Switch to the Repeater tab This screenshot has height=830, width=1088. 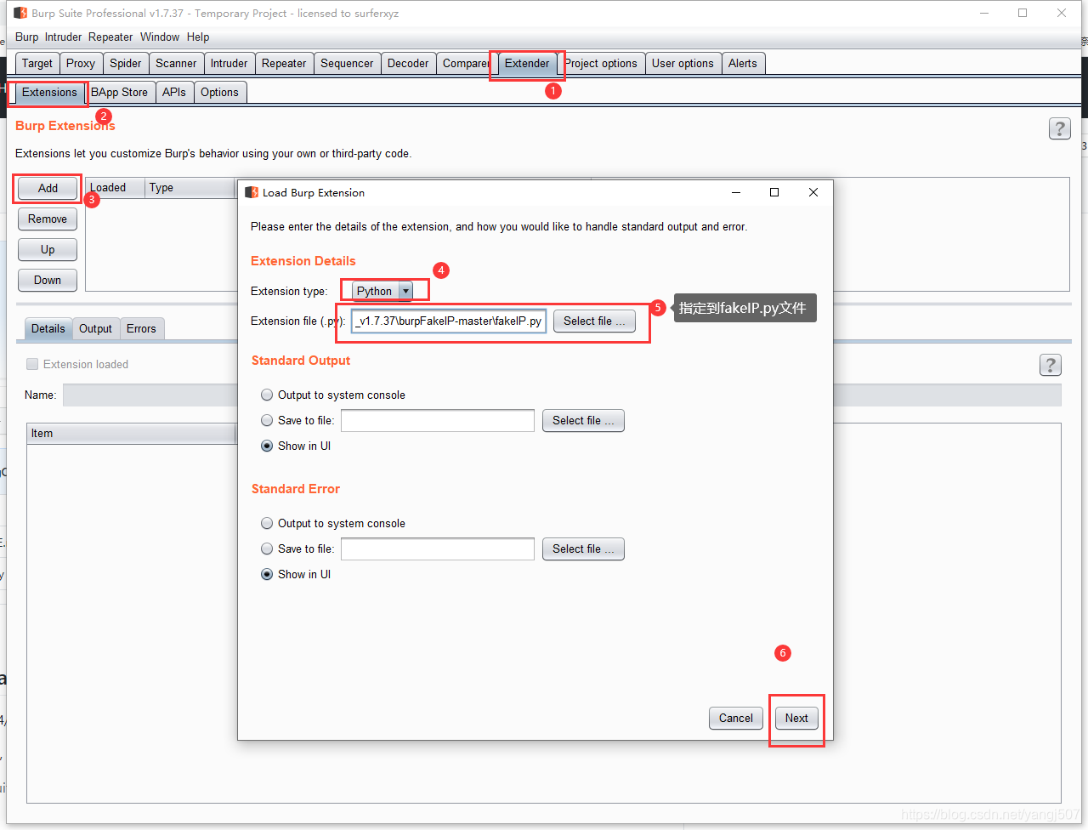(x=284, y=63)
